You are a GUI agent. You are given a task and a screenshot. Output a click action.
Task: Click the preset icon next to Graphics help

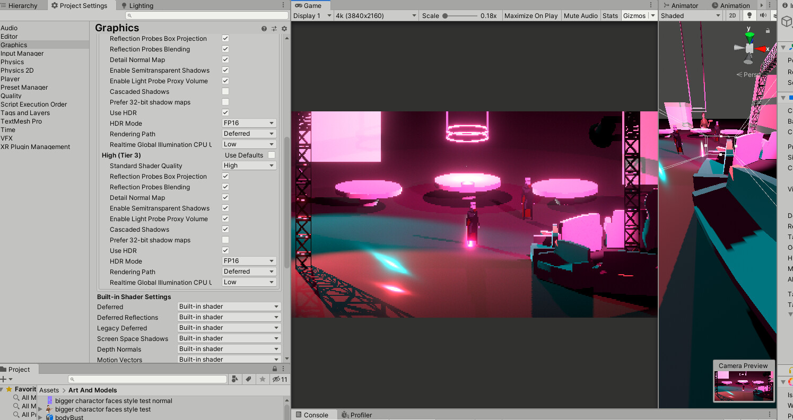[x=275, y=28]
